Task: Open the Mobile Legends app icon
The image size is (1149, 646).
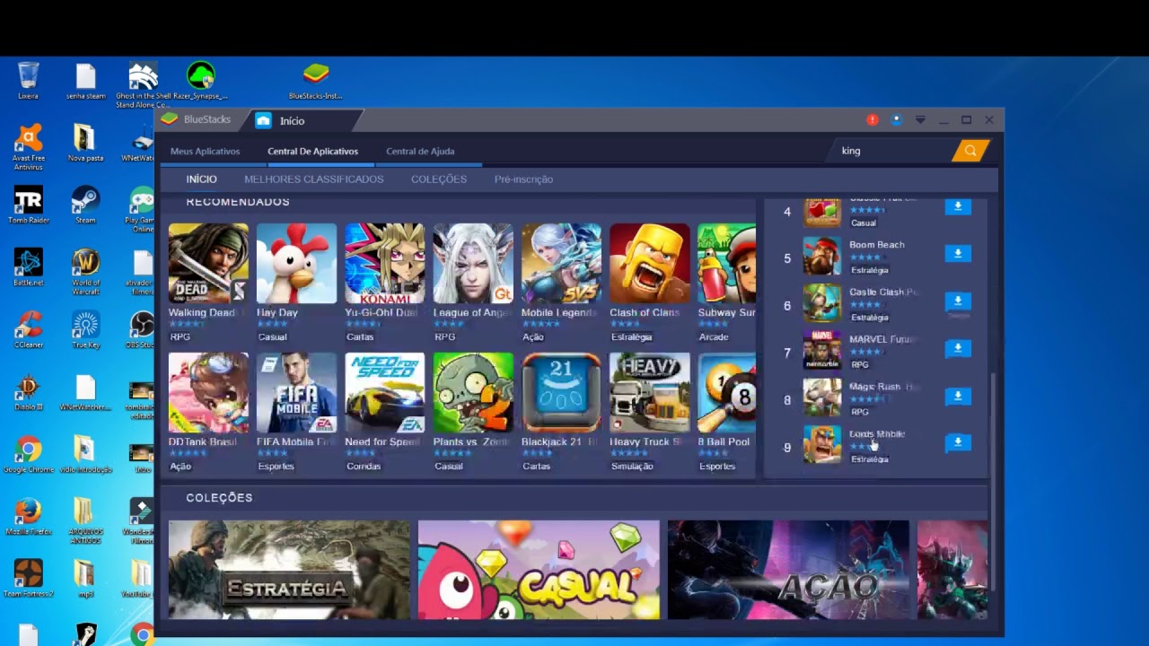Action: (x=561, y=264)
